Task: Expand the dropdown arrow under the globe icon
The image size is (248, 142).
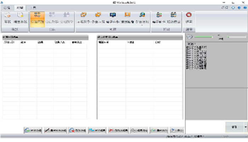Action: pos(142,26)
